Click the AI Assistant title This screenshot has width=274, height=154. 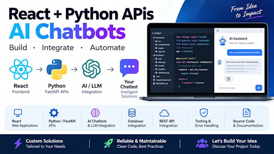(x=238, y=39)
